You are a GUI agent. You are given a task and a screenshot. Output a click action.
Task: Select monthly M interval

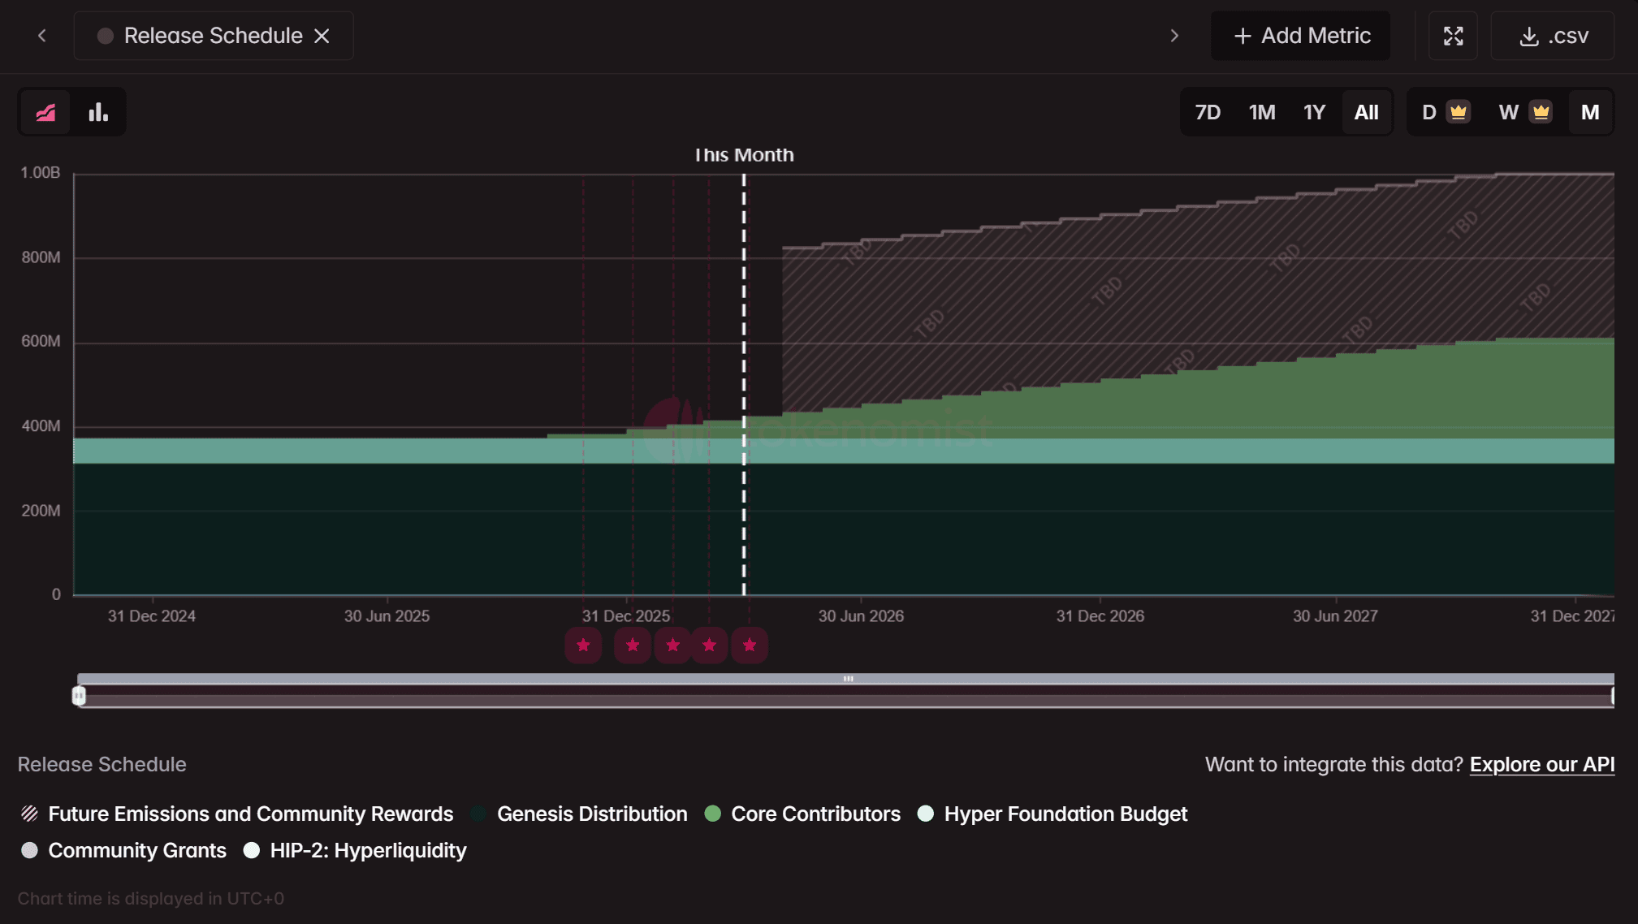[x=1589, y=112]
